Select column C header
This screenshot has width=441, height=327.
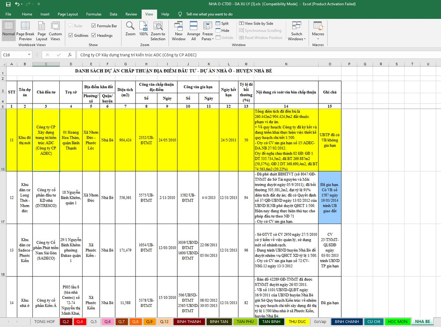tap(46, 64)
